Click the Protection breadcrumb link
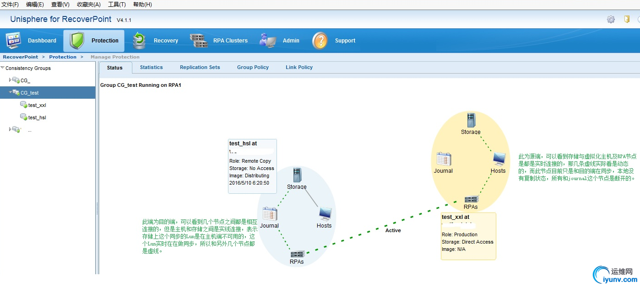This screenshot has height=287, width=640. point(63,57)
